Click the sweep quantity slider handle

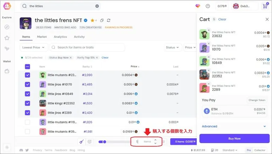click(104, 142)
